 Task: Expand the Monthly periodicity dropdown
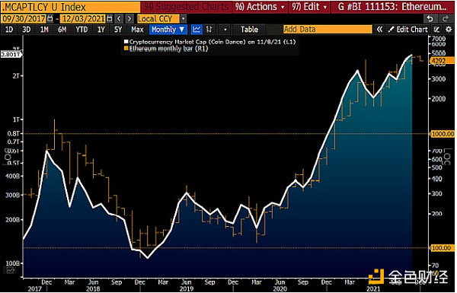tap(168, 30)
